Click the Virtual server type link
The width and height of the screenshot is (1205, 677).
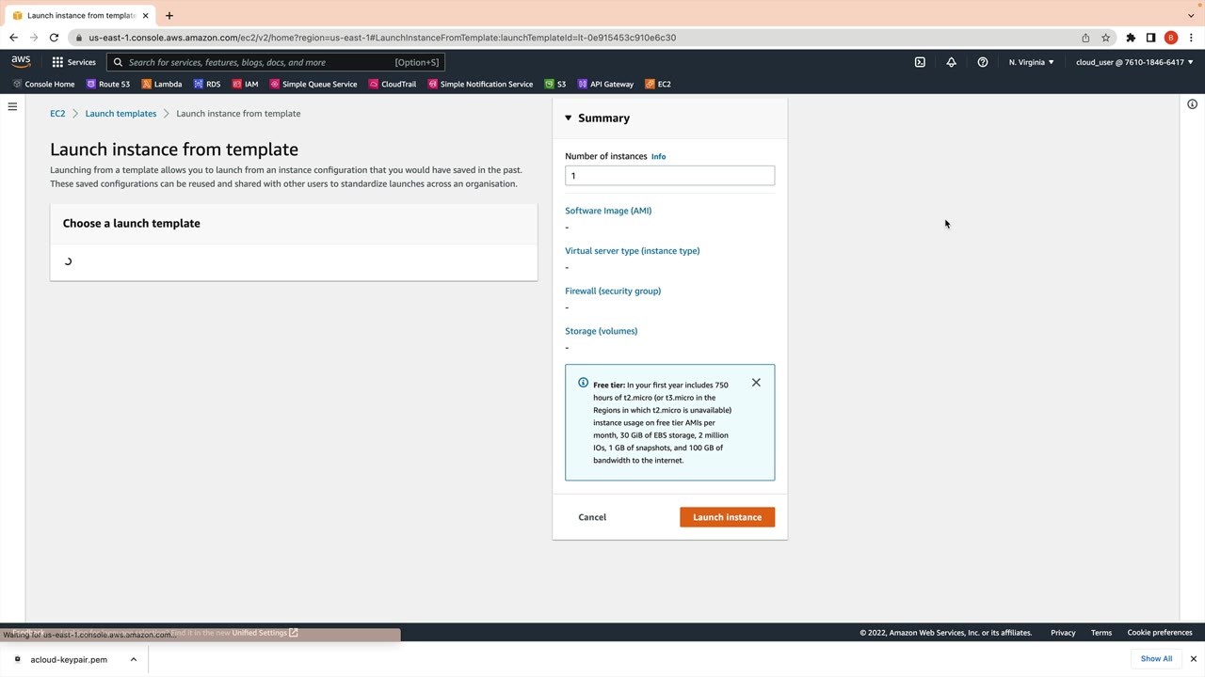click(x=632, y=251)
